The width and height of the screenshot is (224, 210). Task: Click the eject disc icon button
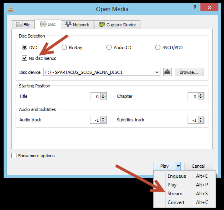pos(167,72)
